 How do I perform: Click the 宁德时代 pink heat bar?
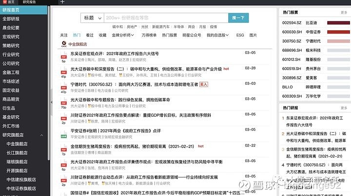[x=338, y=41]
